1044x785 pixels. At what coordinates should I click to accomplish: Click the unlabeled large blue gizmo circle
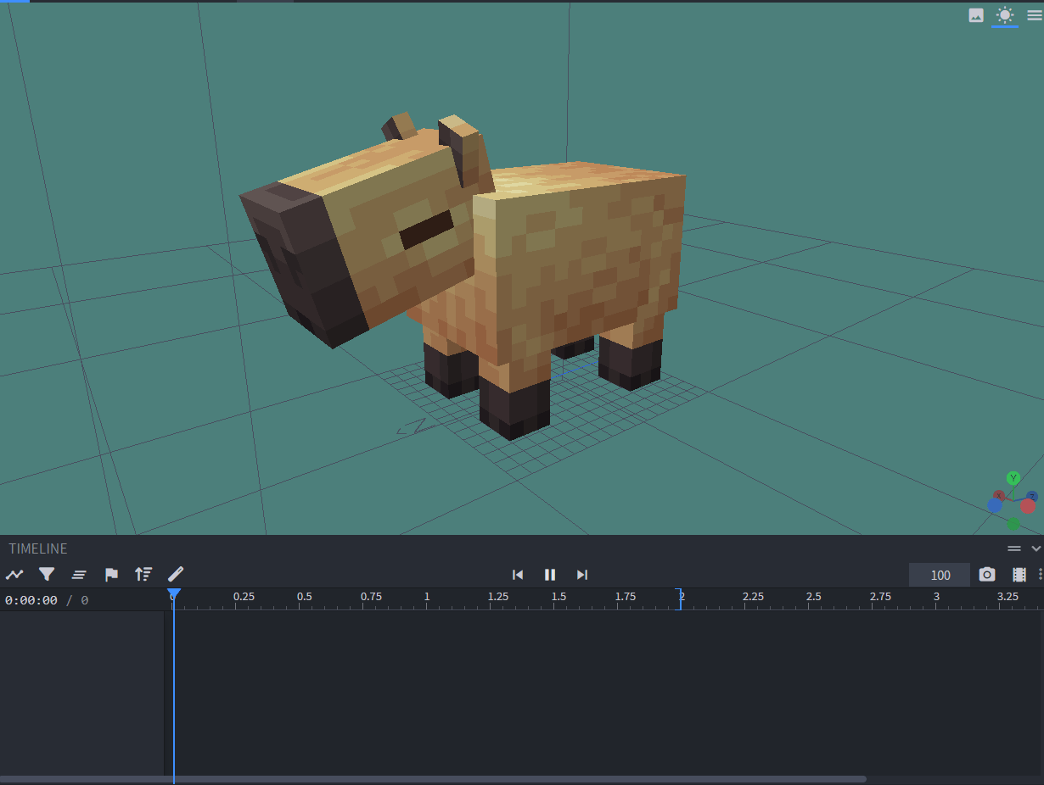(x=995, y=505)
